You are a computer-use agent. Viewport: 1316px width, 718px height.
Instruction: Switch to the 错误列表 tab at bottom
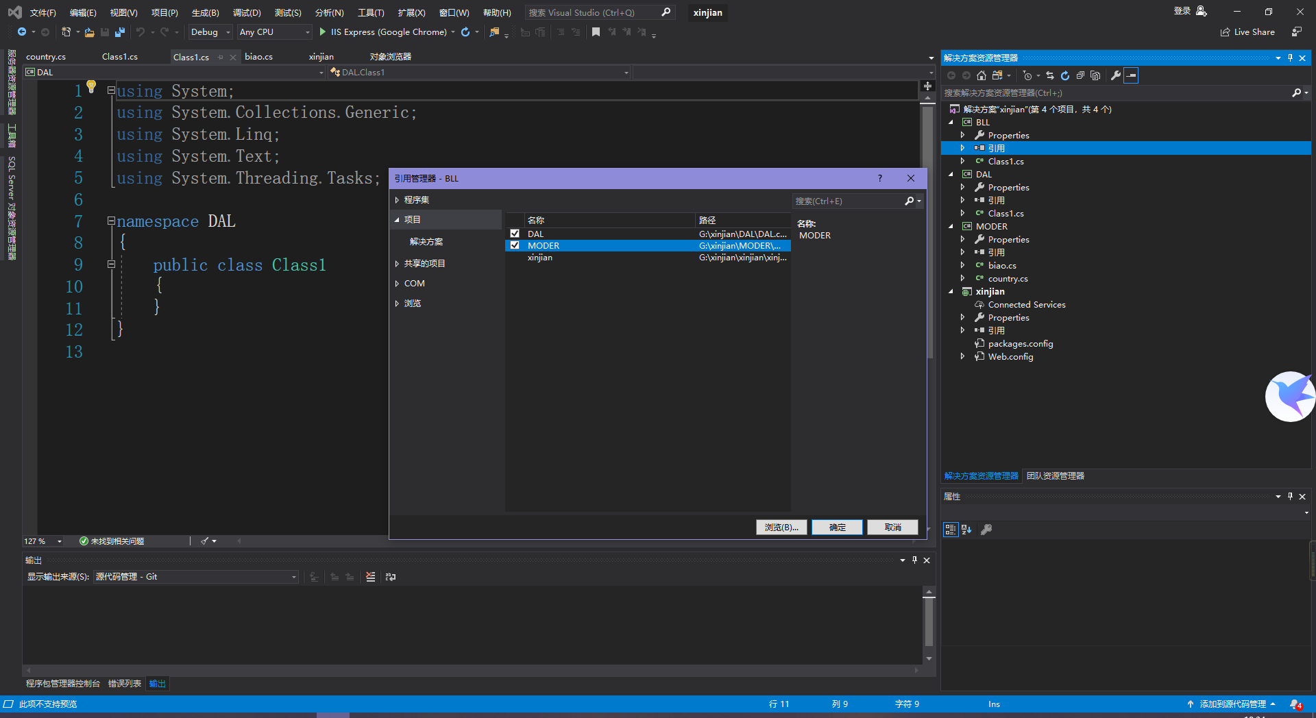tap(125, 684)
